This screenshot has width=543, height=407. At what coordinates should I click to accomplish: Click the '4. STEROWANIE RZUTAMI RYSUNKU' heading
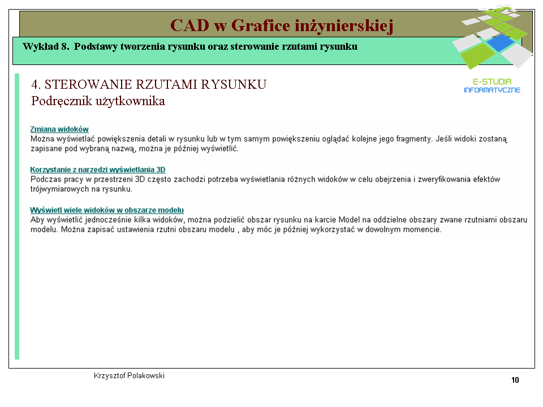[149, 84]
